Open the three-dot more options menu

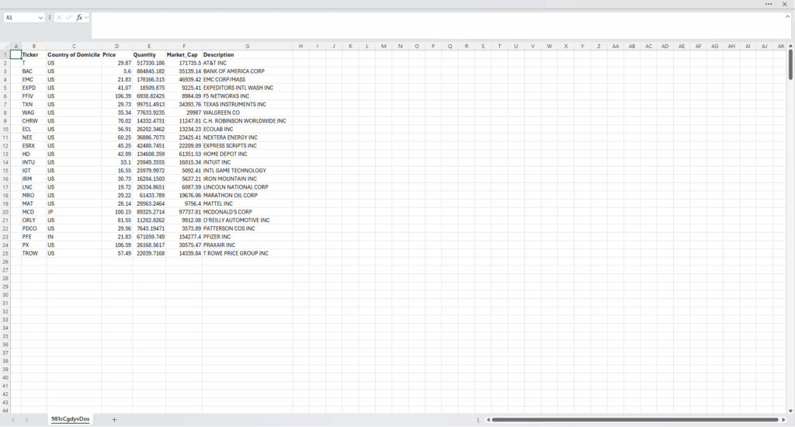[x=769, y=4]
